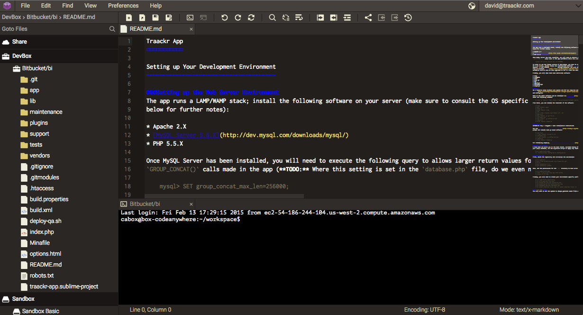This screenshot has height=315, width=583.
Task: Click the Save As floppy-with-pencil icon
Action: [169, 18]
